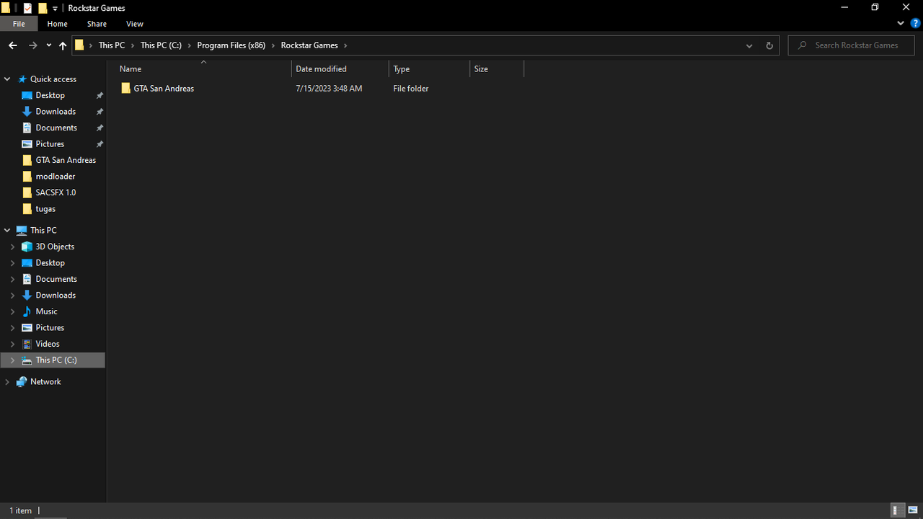923x519 pixels.
Task: Select the GTA San Andreas folder in file list
Action: tap(164, 88)
